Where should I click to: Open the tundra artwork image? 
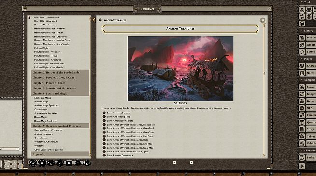click(x=180, y=68)
